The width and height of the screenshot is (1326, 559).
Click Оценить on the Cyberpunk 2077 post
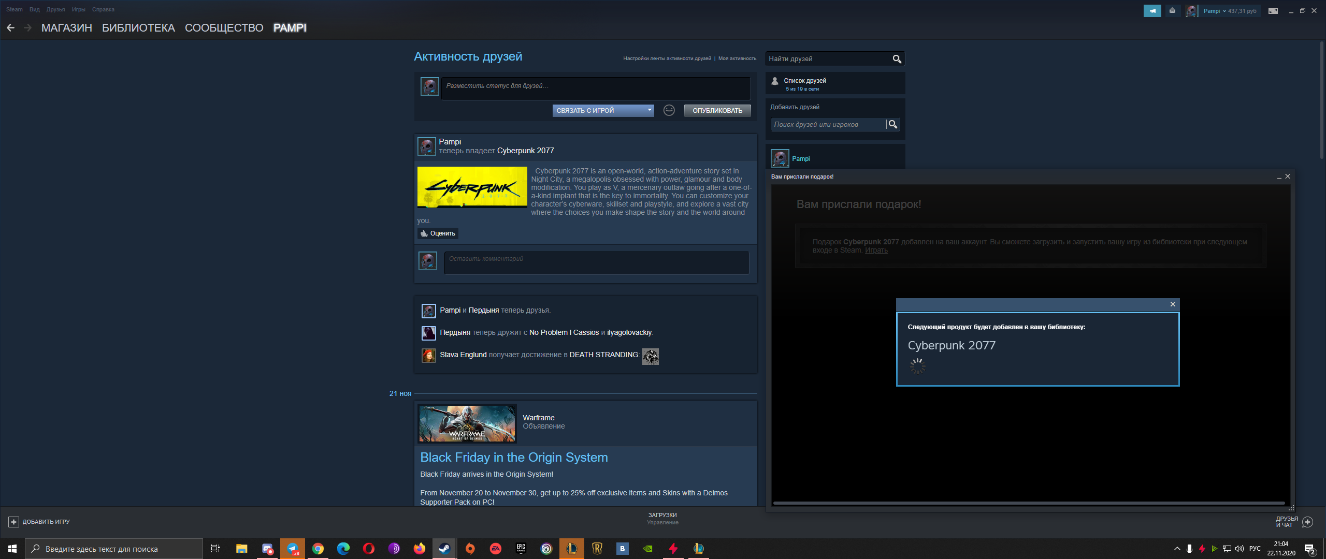pyautogui.click(x=438, y=233)
